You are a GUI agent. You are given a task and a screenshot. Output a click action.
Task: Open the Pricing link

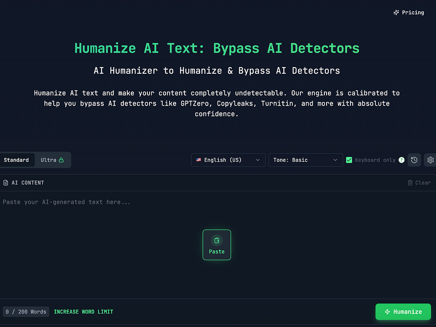click(x=409, y=13)
